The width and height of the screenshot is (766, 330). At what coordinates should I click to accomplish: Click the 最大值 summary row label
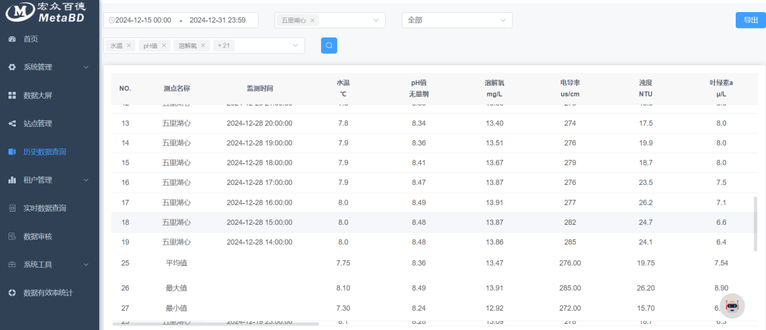[x=177, y=288]
